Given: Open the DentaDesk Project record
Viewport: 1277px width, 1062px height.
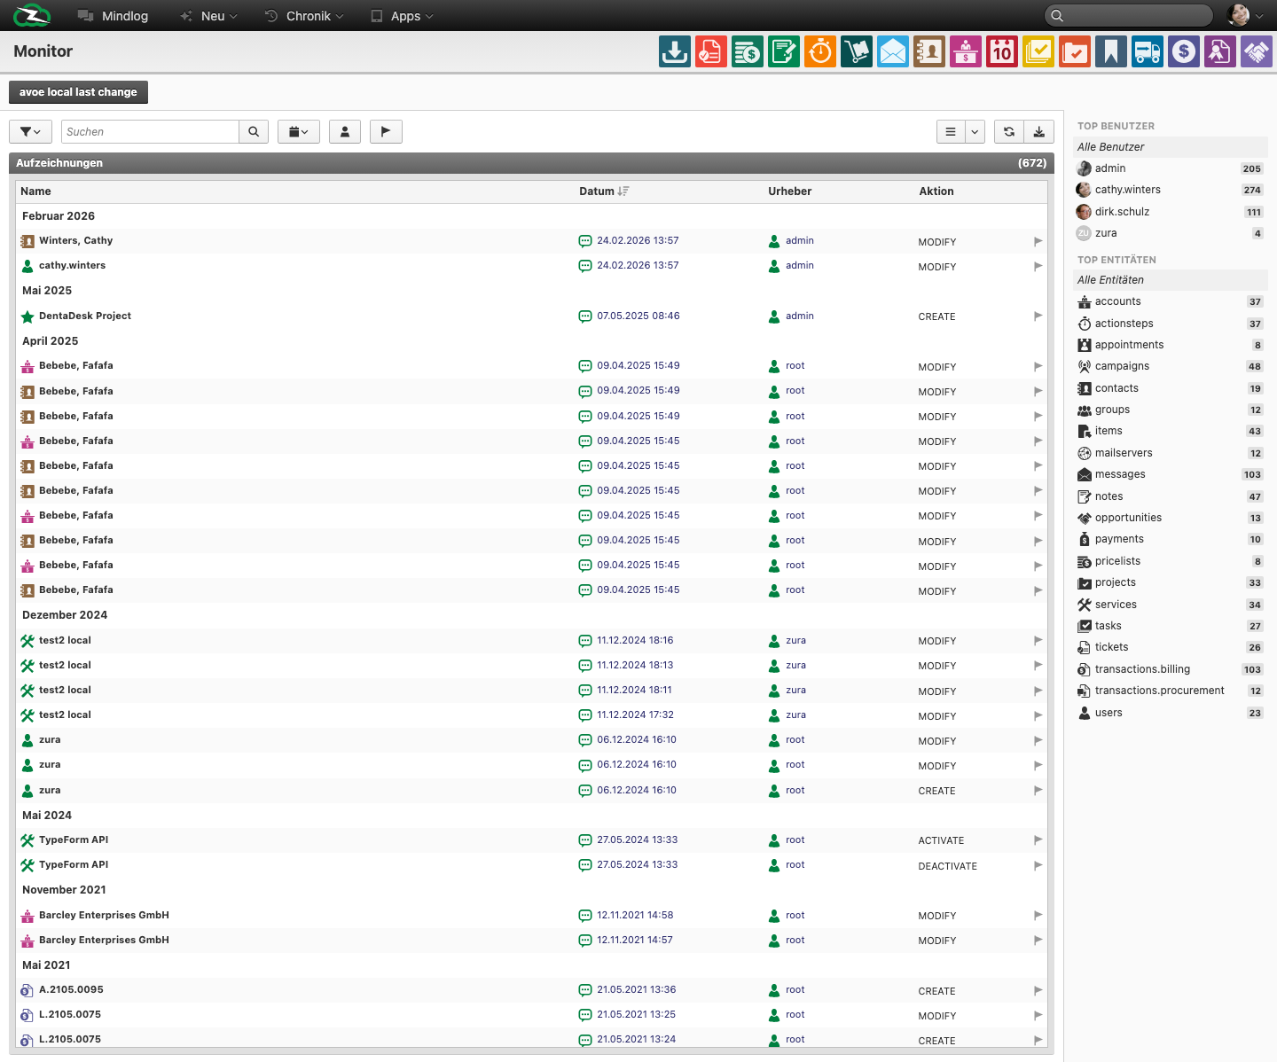Looking at the screenshot, I should click(x=85, y=316).
